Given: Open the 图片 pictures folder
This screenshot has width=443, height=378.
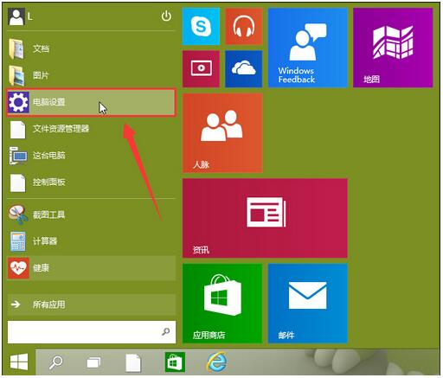Looking at the screenshot, I should [91, 75].
